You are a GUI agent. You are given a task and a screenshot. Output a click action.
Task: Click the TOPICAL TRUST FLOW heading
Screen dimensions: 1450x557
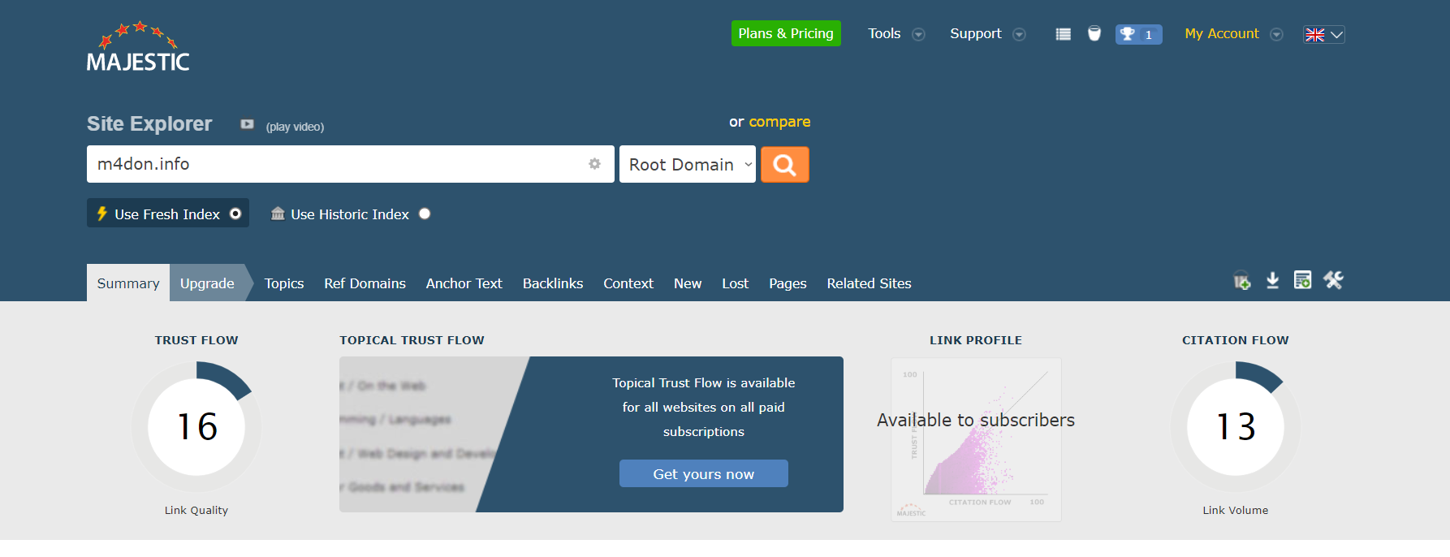[x=412, y=340]
